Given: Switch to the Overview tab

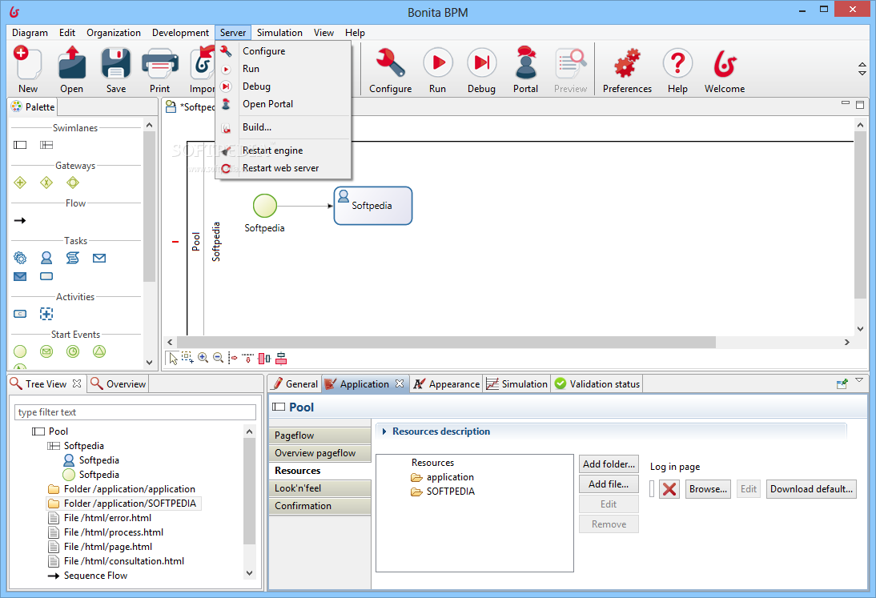Looking at the screenshot, I should pyautogui.click(x=119, y=384).
